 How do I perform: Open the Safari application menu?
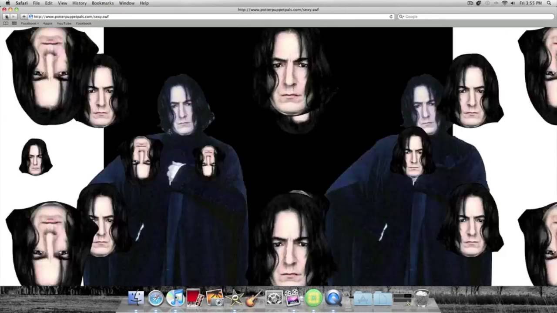(x=22, y=3)
